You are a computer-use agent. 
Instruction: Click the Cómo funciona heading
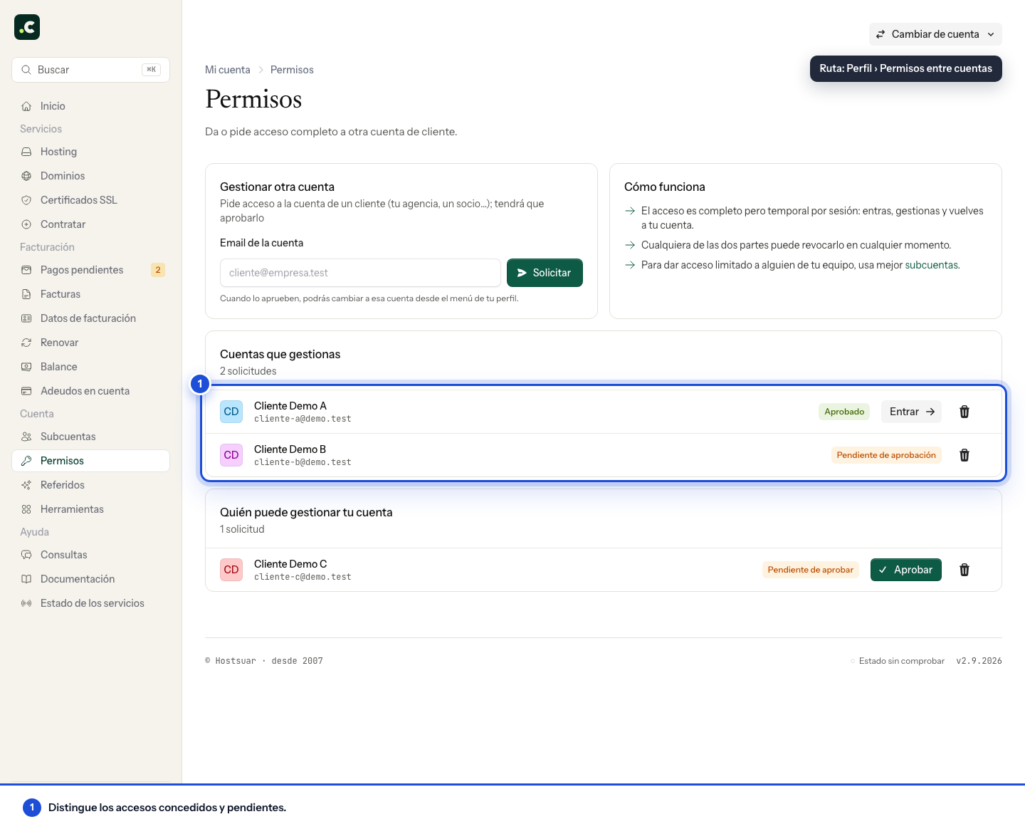pyautogui.click(x=665, y=187)
